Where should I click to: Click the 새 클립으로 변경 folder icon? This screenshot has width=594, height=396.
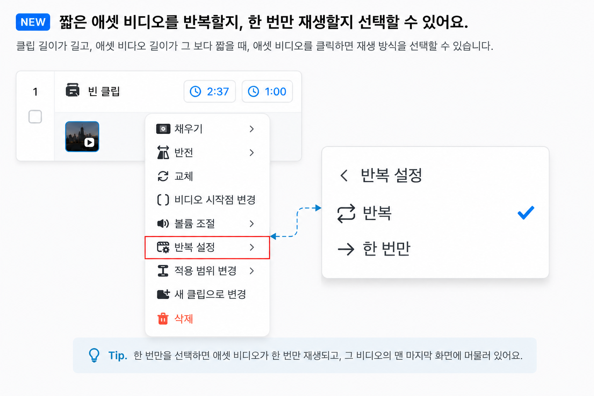pos(163,294)
